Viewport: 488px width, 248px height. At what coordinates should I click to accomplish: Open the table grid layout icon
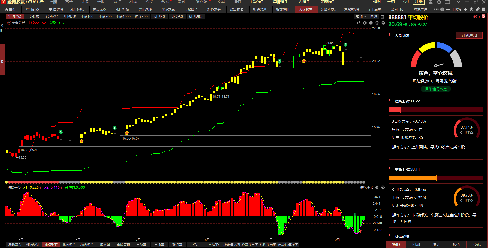point(382,17)
